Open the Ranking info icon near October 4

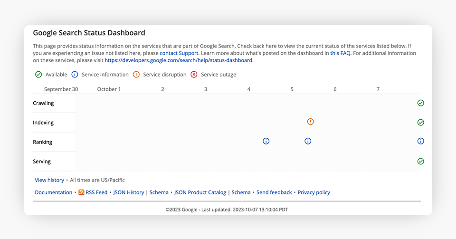click(x=266, y=141)
